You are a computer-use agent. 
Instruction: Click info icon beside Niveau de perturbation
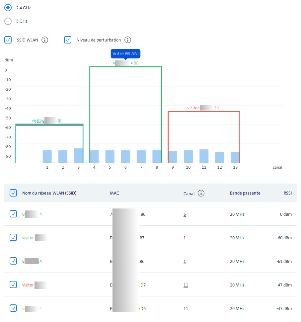128,40
